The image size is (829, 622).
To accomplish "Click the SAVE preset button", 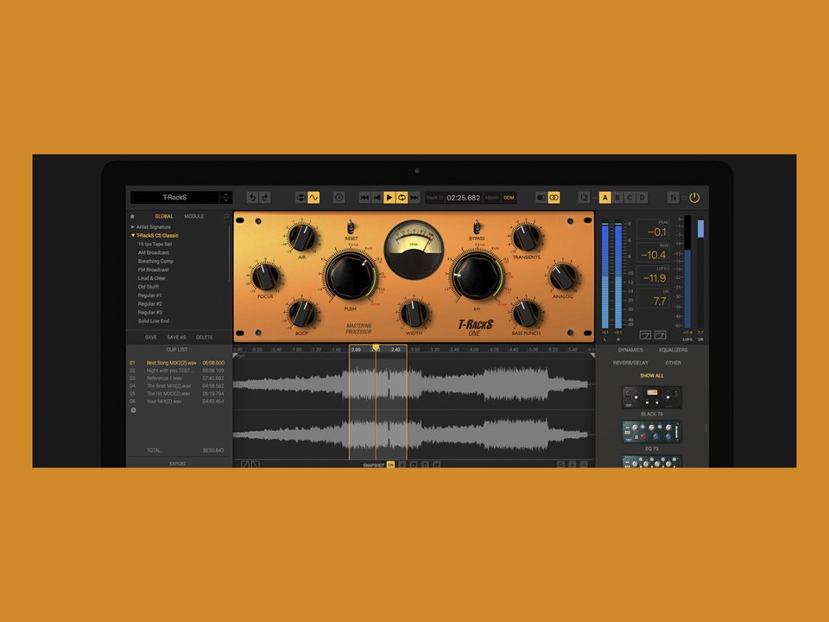I will (150, 337).
